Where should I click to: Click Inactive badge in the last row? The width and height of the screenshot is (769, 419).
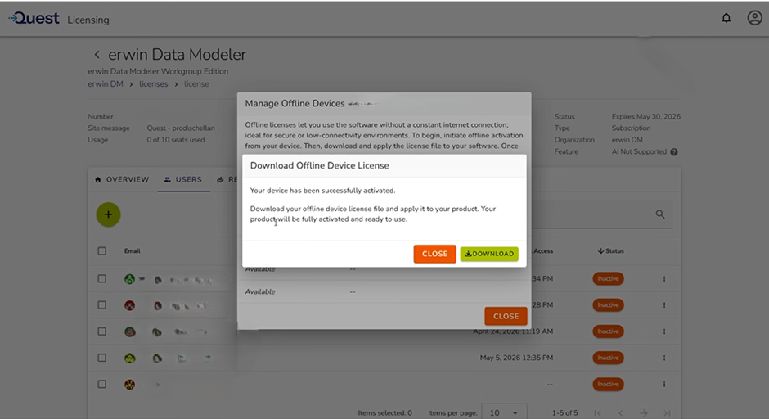(x=608, y=384)
